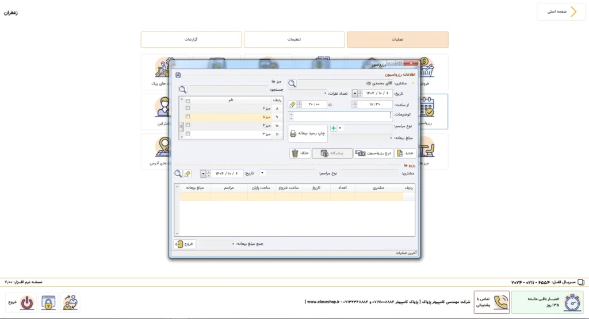Click the stopwatch اعتبار باقی مانده icon
Image resolution: width=589 pixels, height=319 pixels.
point(572,302)
